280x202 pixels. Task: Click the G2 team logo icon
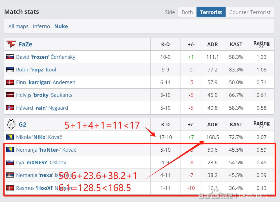coord(11,124)
